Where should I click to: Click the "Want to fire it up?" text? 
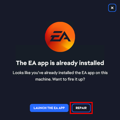69,79
